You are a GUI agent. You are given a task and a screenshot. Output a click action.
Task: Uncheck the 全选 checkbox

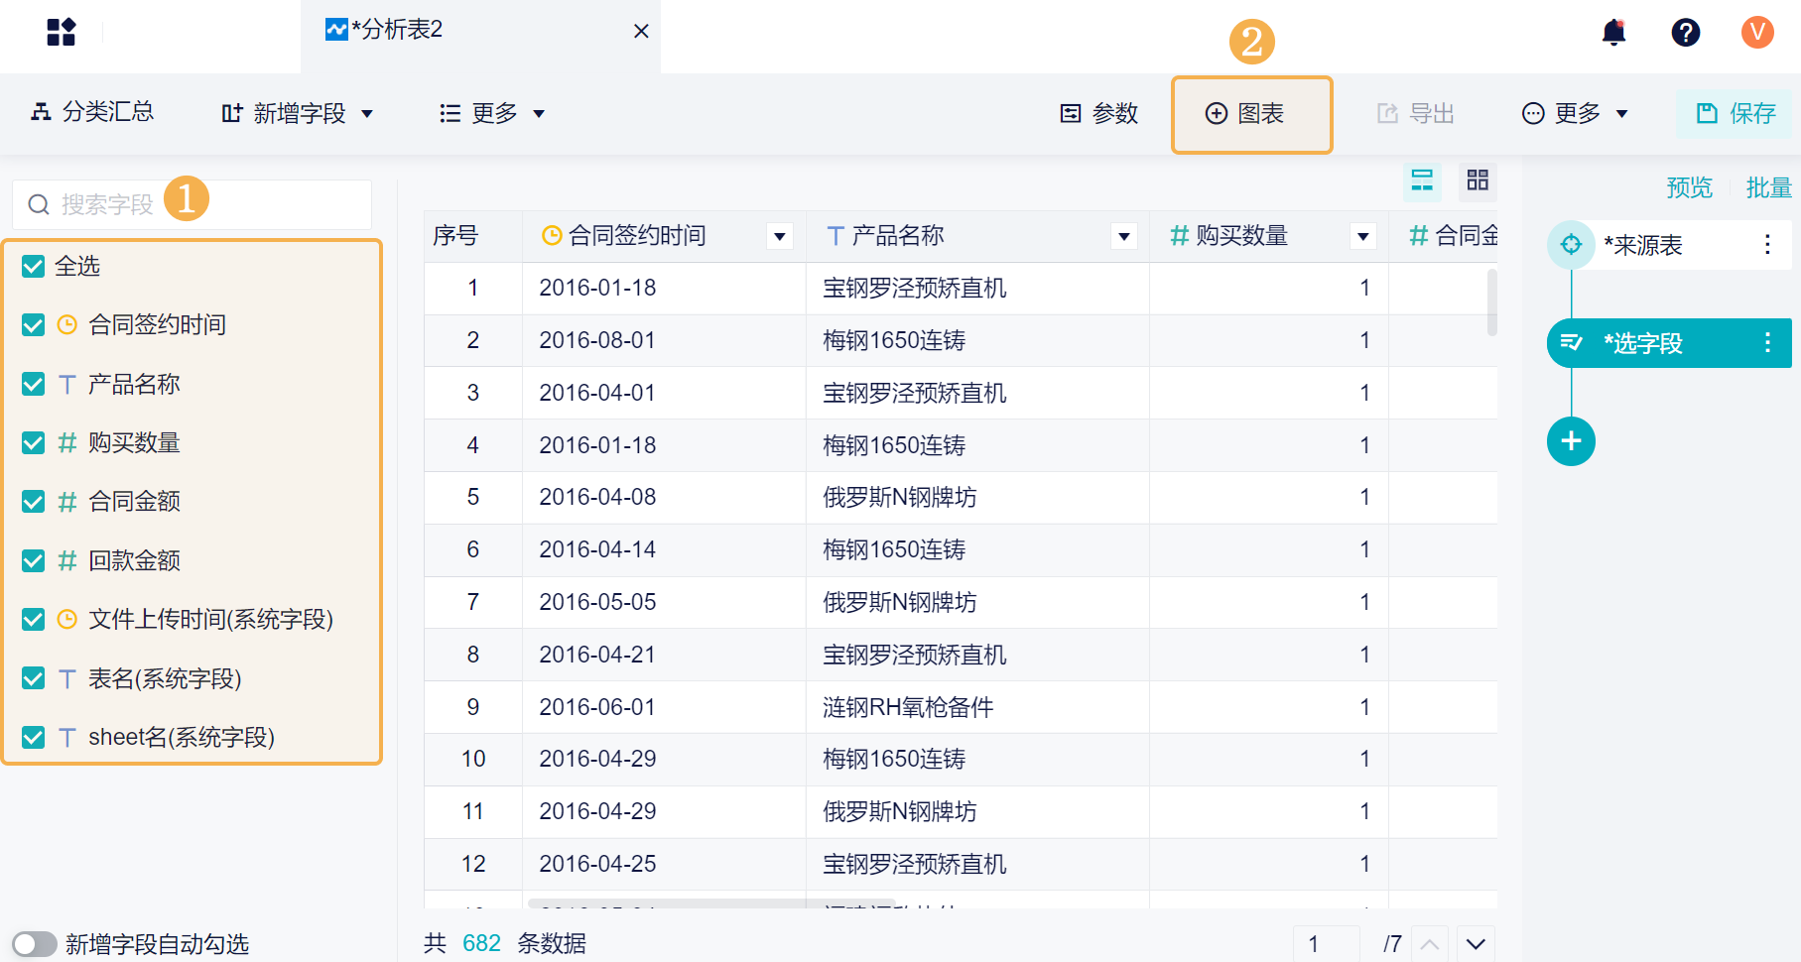(x=34, y=266)
